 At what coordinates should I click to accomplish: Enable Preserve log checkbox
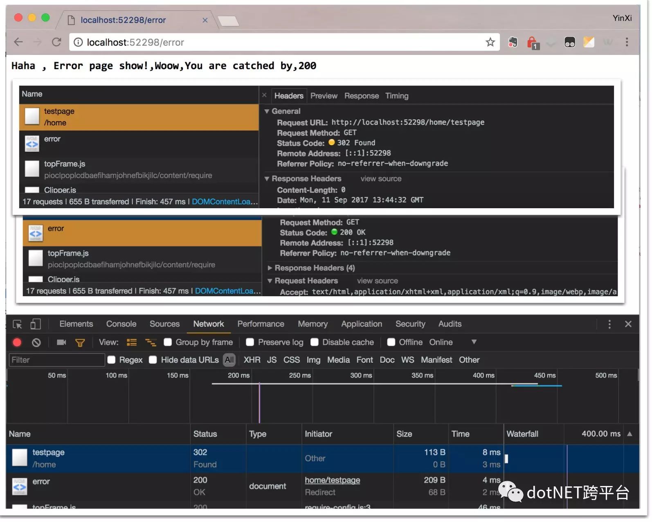[250, 342]
